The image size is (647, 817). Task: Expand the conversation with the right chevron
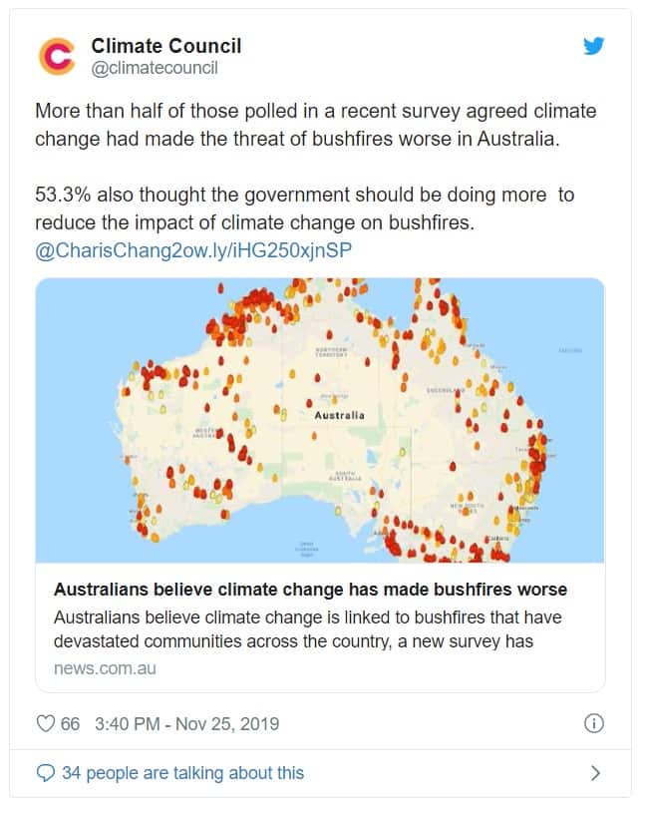point(597,771)
